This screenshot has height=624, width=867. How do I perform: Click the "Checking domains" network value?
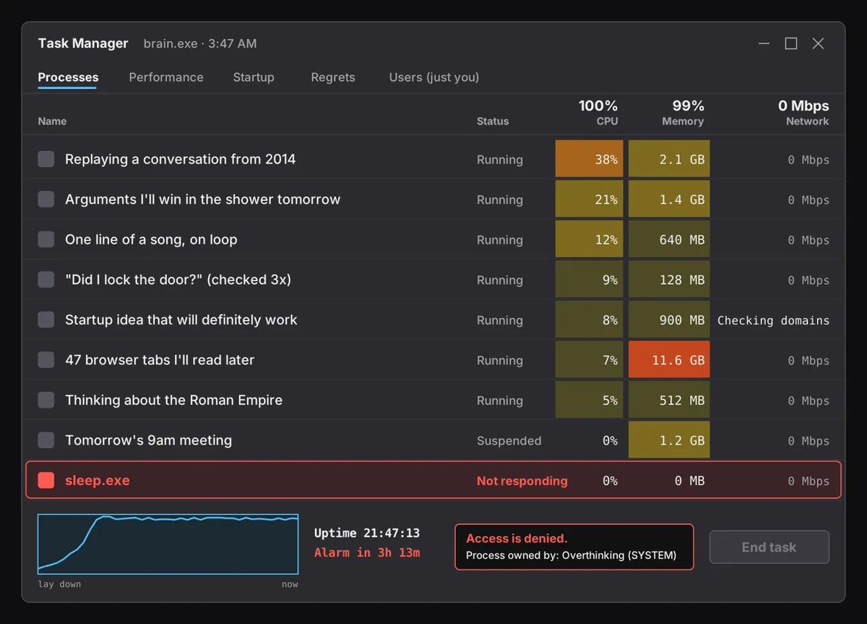[773, 320]
